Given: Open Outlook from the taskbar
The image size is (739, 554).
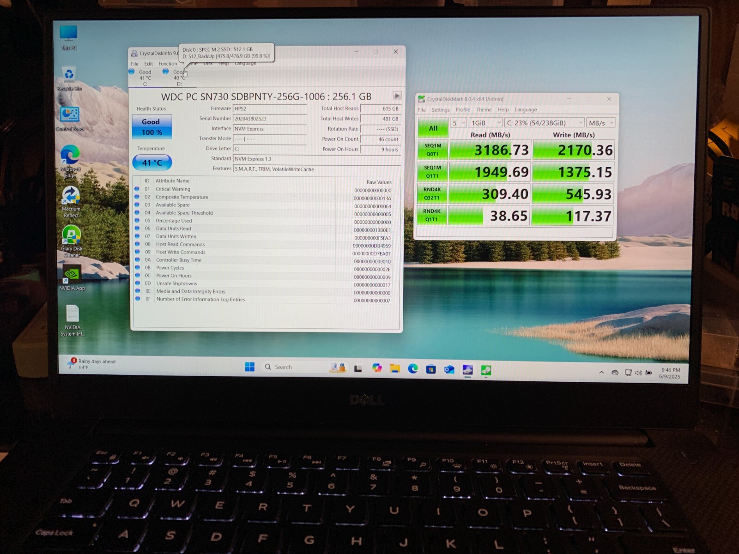Looking at the screenshot, I should 449,369.
